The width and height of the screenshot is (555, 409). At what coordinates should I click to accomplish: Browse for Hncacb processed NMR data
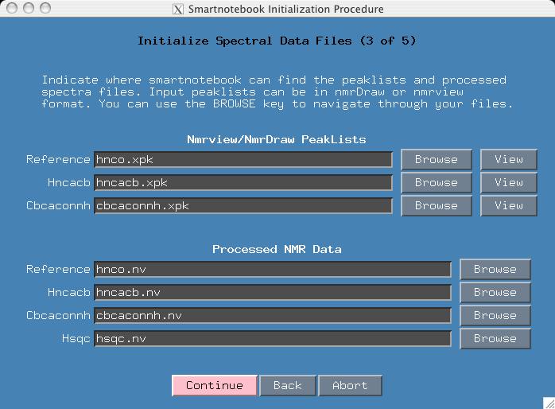(x=495, y=292)
